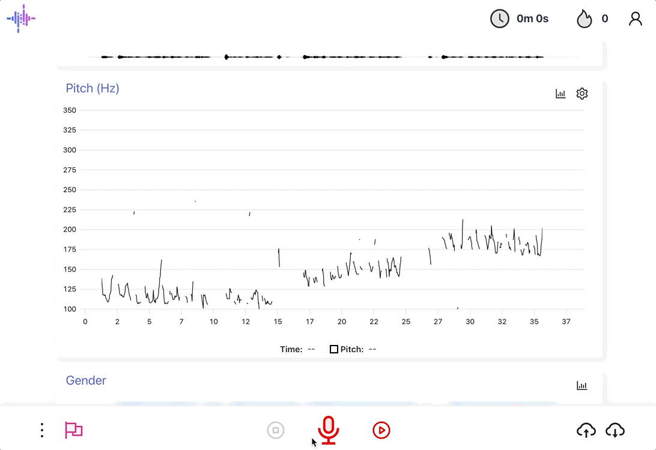Screen dimensions: 656x450
Task: Click the Pitch (Hz) panel title
Action: [93, 88]
